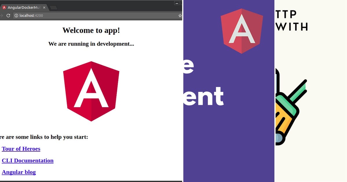Click the development mode status text
This screenshot has width=347, height=182.
91,44
